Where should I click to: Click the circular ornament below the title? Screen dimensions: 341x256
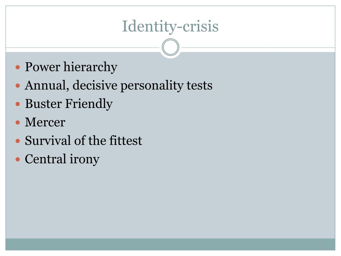click(170, 47)
